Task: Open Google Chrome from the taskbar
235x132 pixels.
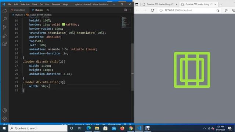Action: tap(131, 128)
